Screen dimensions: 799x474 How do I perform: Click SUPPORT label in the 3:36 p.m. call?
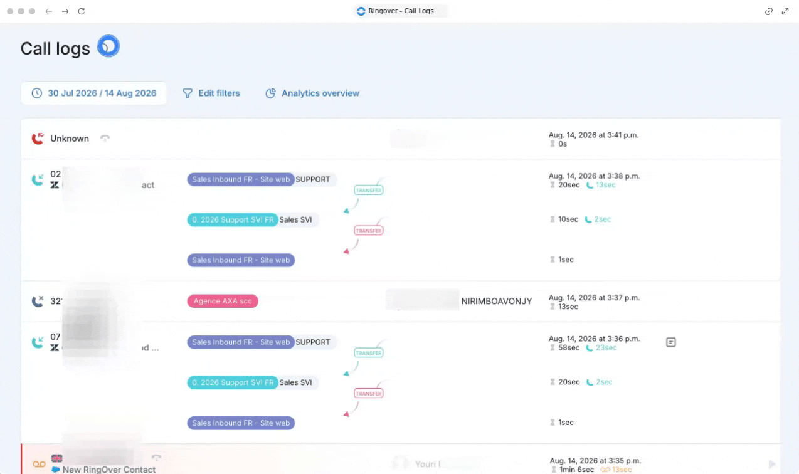pyautogui.click(x=313, y=342)
